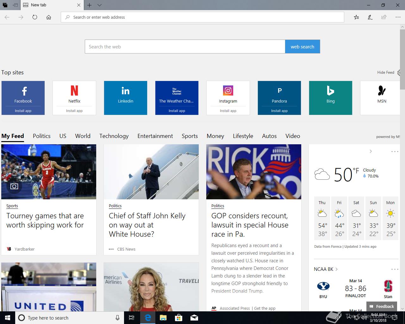Switch to the Lifestyle tab

point(243,136)
